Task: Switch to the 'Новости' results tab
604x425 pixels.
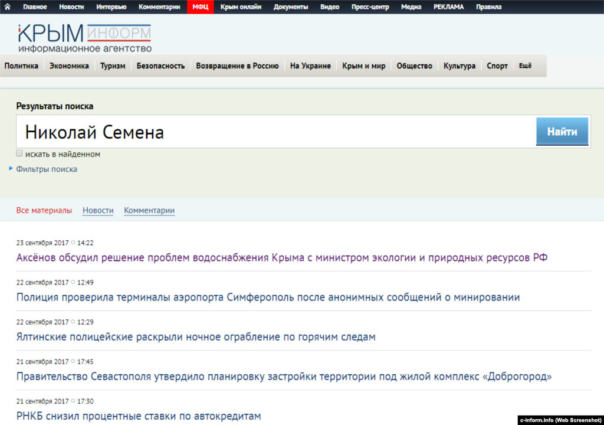Action: [x=98, y=210]
